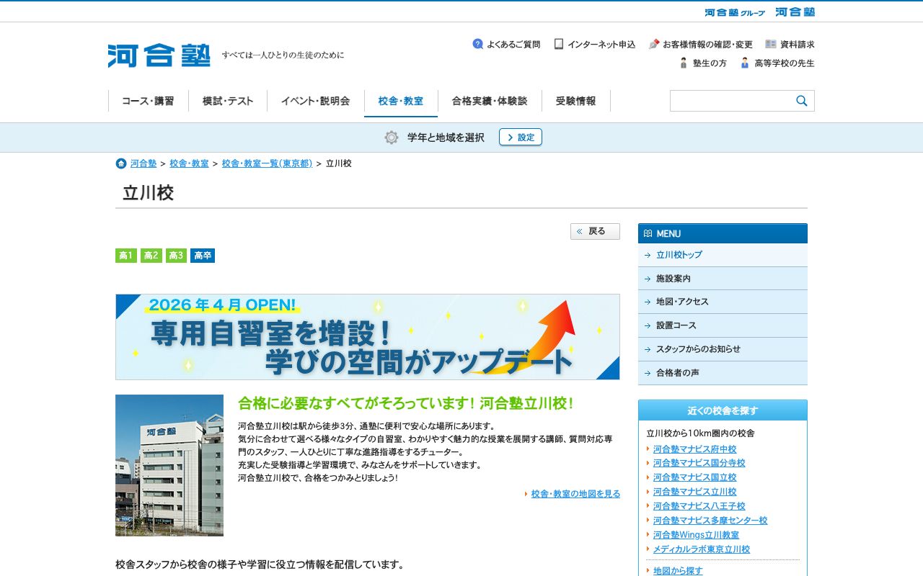Click the search magnifier icon
Viewport: 923px width, 576px height.
[x=802, y=101]
